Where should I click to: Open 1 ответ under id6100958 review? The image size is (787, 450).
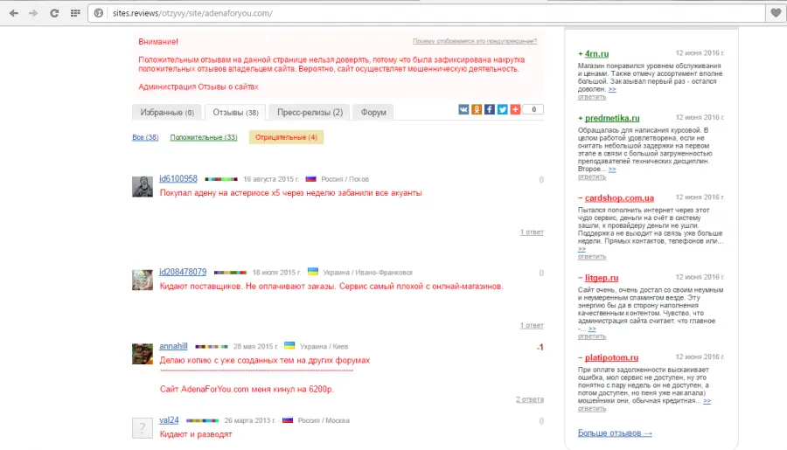coord(532,232)
